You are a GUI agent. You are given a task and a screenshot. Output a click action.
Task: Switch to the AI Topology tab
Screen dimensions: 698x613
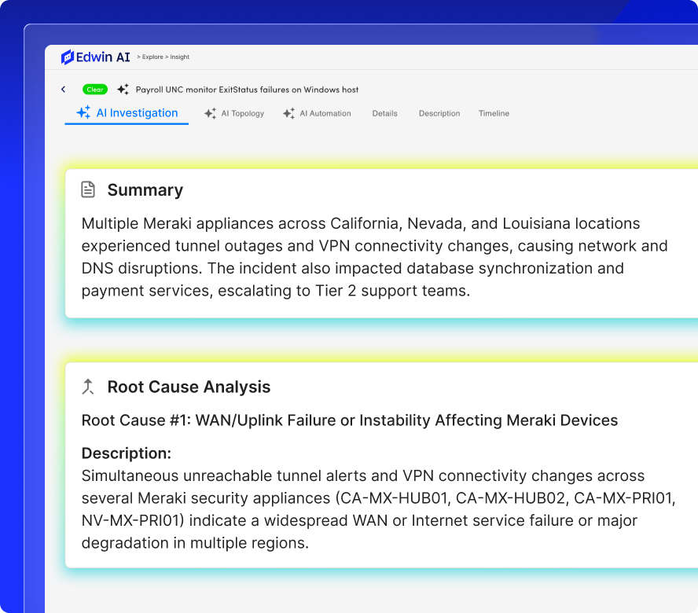pyautogui.click(x=234, y=113)
